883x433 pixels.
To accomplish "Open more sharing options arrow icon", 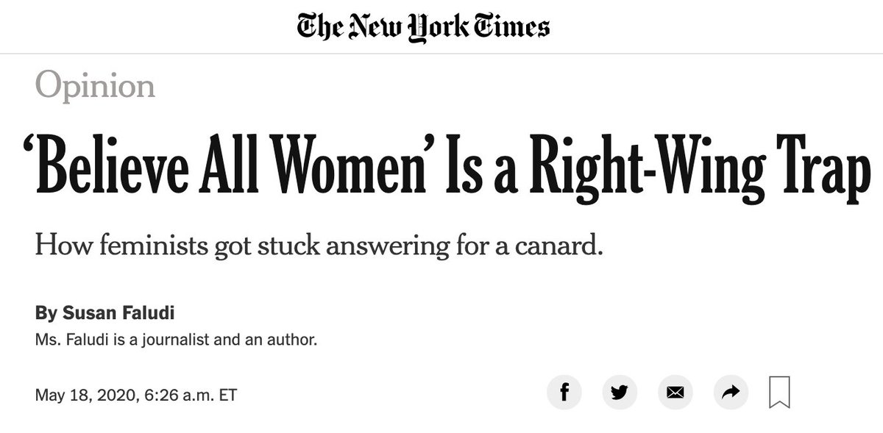I will click(x=731, y=393).
